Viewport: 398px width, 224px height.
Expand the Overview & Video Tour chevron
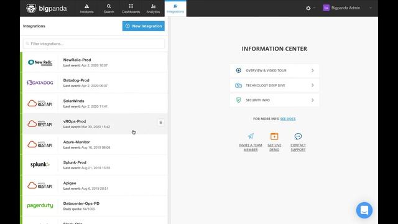(x=312, y=70)
